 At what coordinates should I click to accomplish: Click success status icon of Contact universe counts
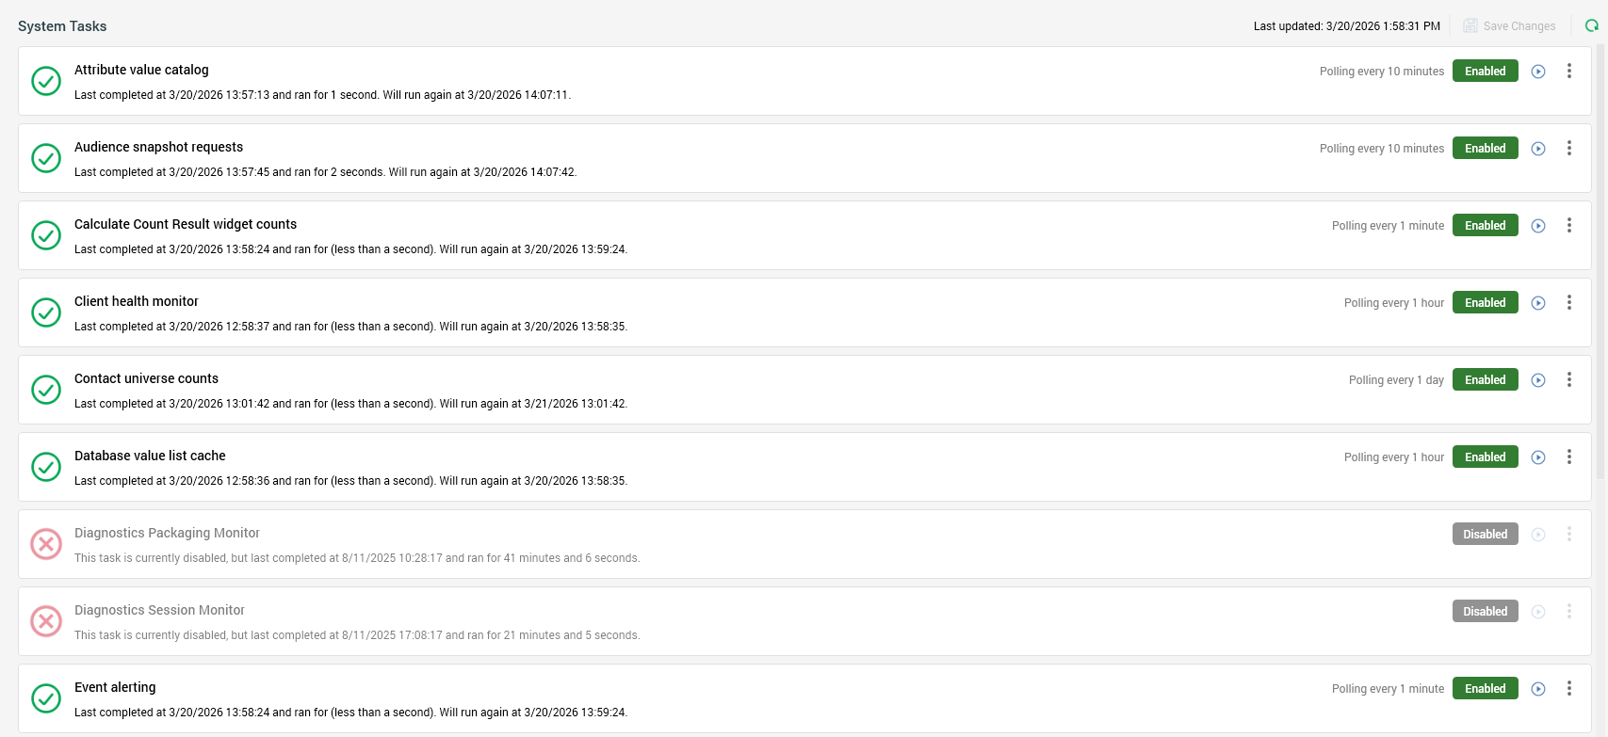click(x=46, y=390)
